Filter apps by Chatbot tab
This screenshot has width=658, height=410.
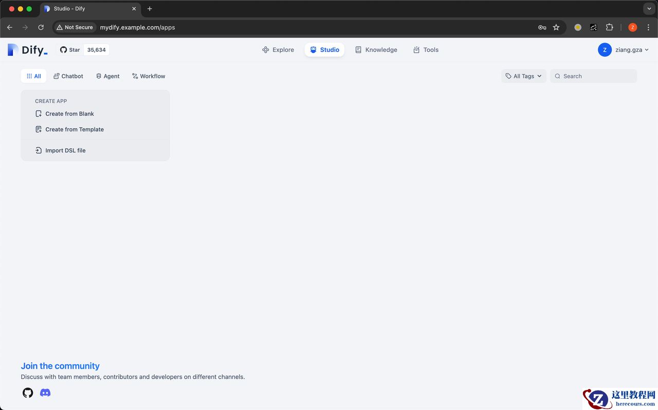coord(68,76)
